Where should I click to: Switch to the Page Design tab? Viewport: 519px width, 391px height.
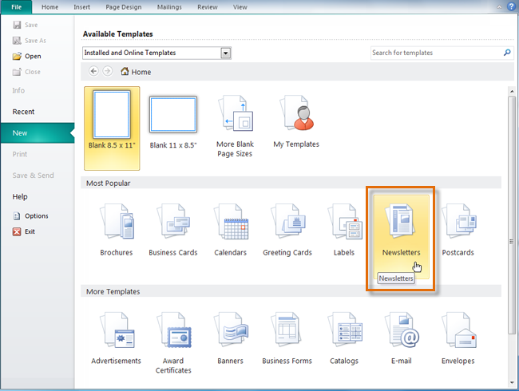(125, 6)
